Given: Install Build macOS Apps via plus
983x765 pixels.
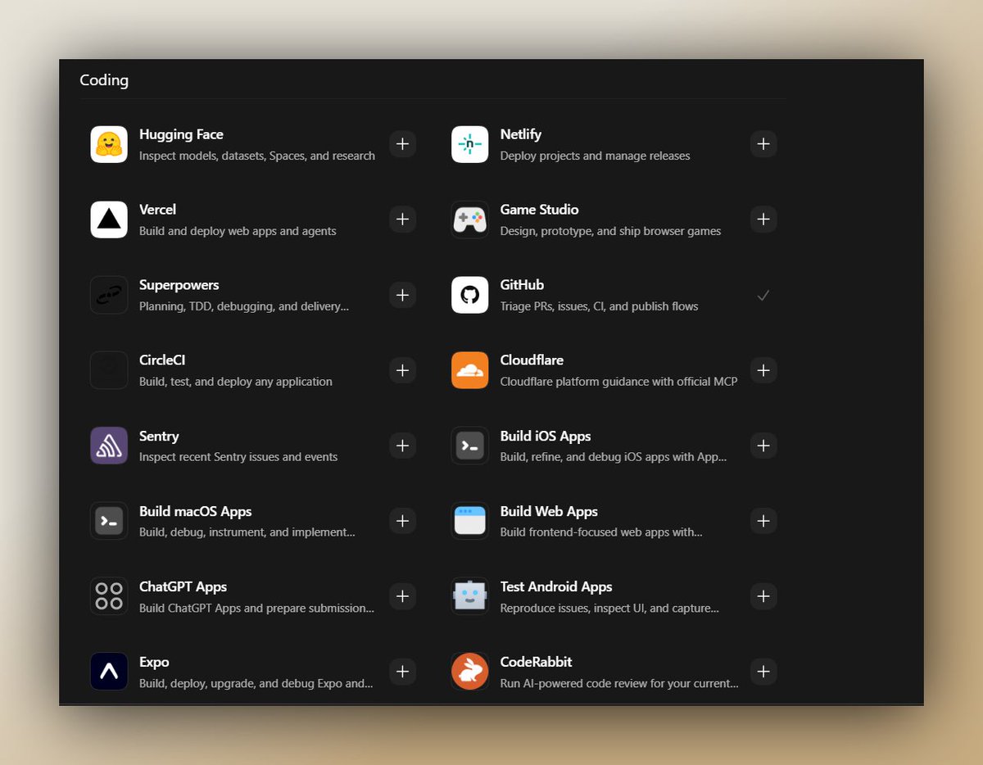Looking at the screenshot, I should [402, 521].
